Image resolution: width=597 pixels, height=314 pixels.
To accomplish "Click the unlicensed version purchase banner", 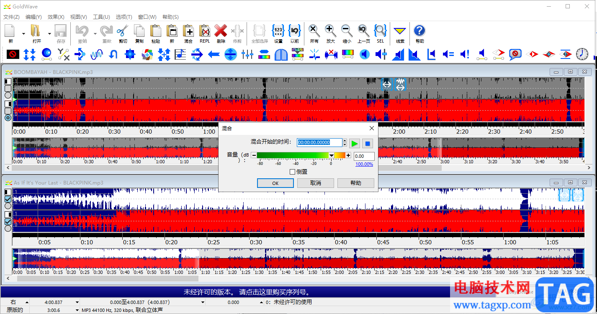I will 247,292.
